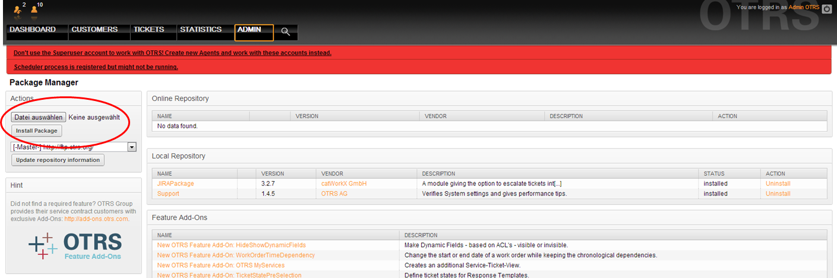
Task: Click Update repository information button
Action: [58, 160]
